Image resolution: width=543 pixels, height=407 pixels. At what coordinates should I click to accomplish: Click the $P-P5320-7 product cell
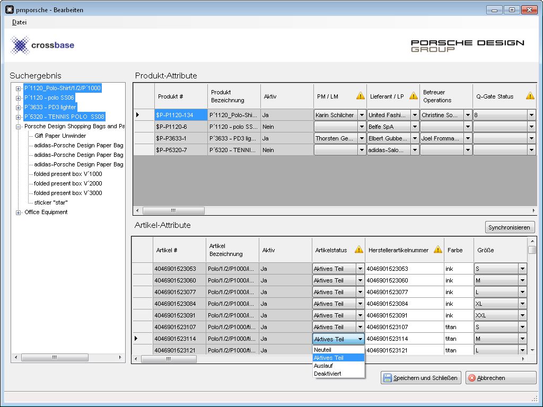pyautogui.click(x=181, y=150)
